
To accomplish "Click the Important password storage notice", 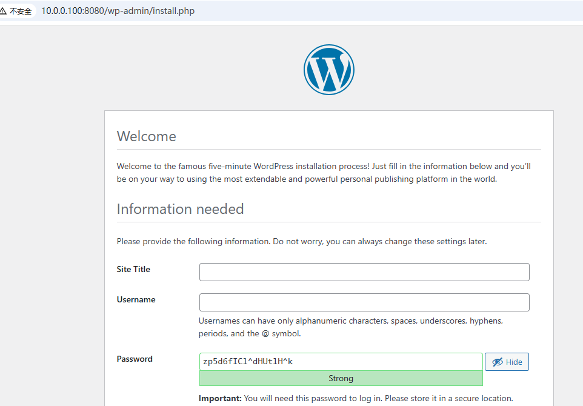I will (x=355, y=398).
